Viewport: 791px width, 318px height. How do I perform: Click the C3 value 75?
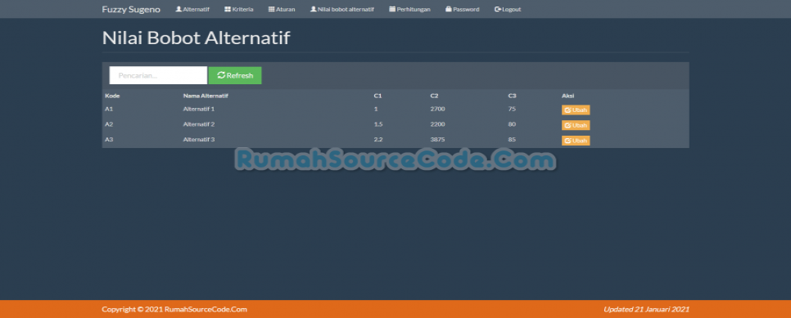[512, 109]
